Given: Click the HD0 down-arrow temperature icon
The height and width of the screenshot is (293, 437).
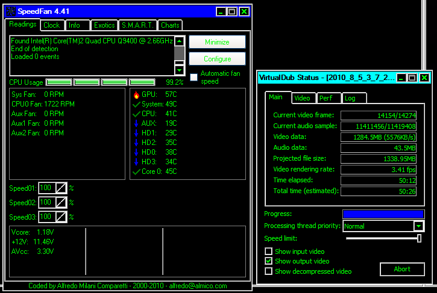Looking at the screenshot, I should click(x=136, y=152).
